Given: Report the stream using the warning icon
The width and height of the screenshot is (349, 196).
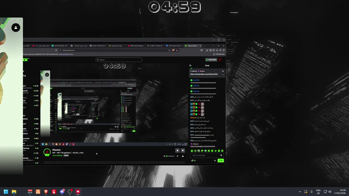Looking at the screenshot, I should pyautogui.click(x=183, y=156).
